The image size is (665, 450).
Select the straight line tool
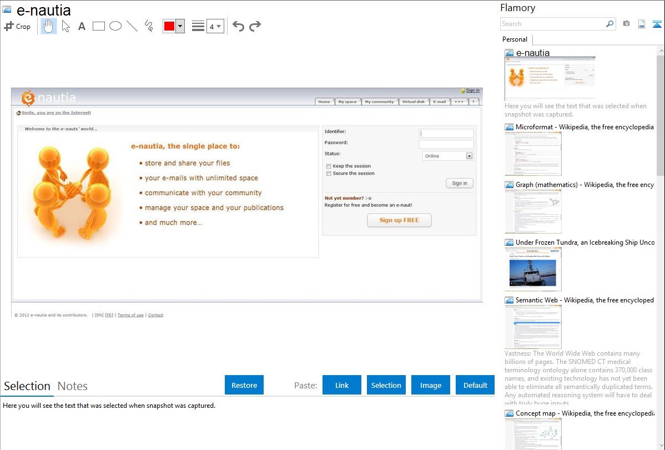pyautogui.click(x=132, y=26)
